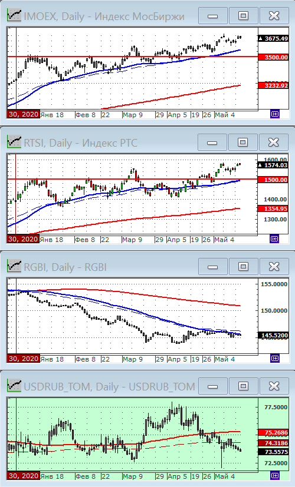Click the 3675.49 current price label
The height and width of the screenshot is (487, 295).
273,38
